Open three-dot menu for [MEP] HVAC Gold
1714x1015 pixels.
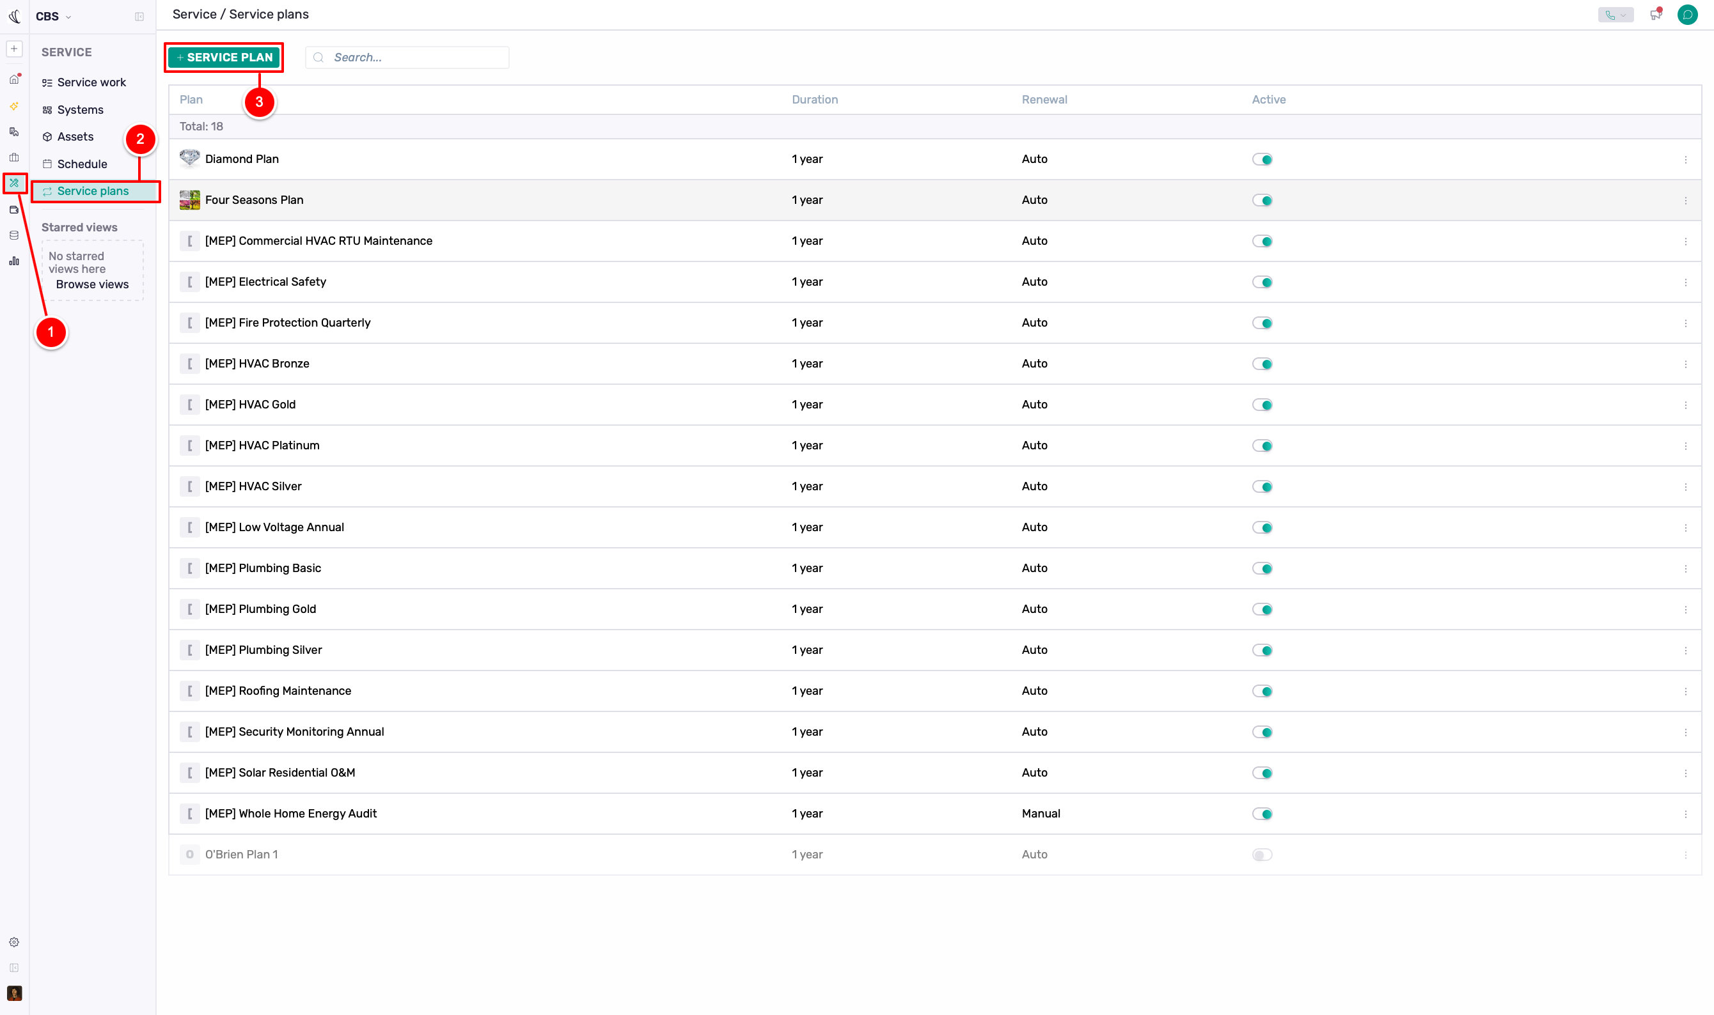click(x=1685, y=405)
